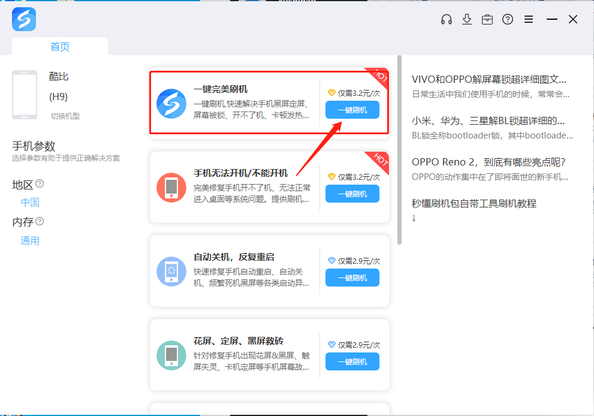
Task: Click the red phone icon for 无法开机
Action: coord(171,188)
